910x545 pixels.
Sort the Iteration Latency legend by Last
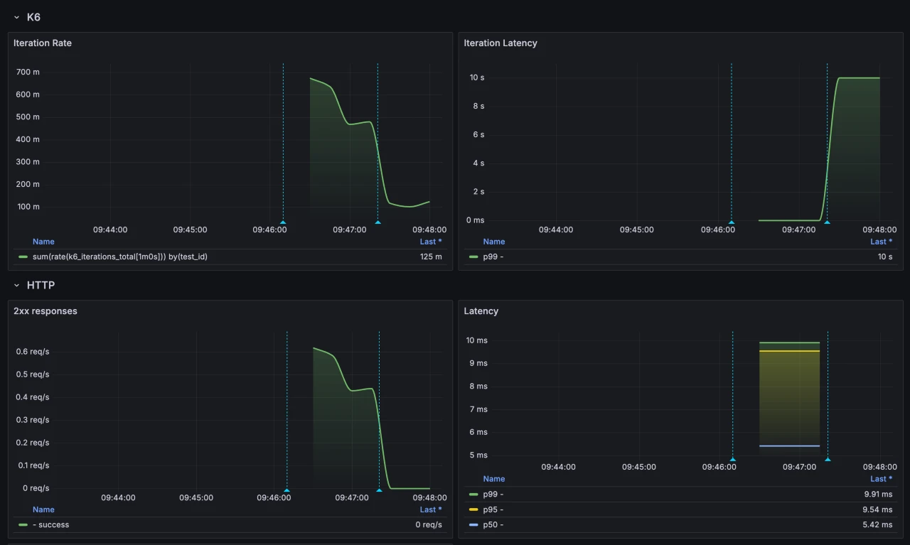click(879, 242)
